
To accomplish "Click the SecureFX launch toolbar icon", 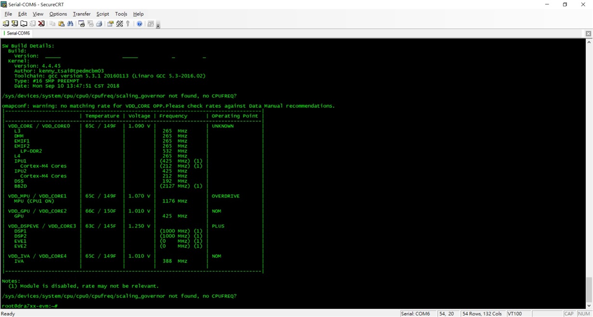I will click(x=150, y=24).
